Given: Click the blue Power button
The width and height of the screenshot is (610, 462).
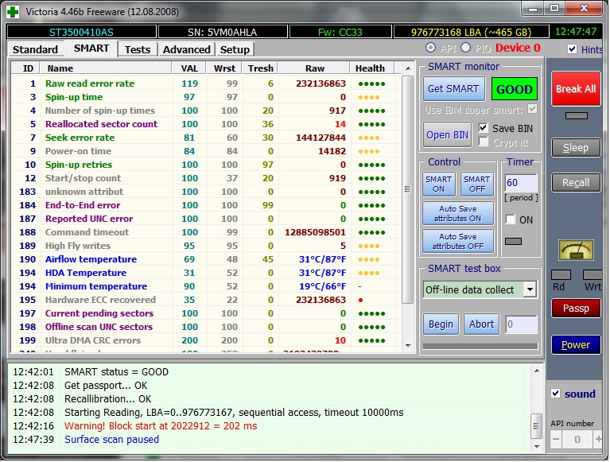Looking at the screenshot, I should pos(576,344).
